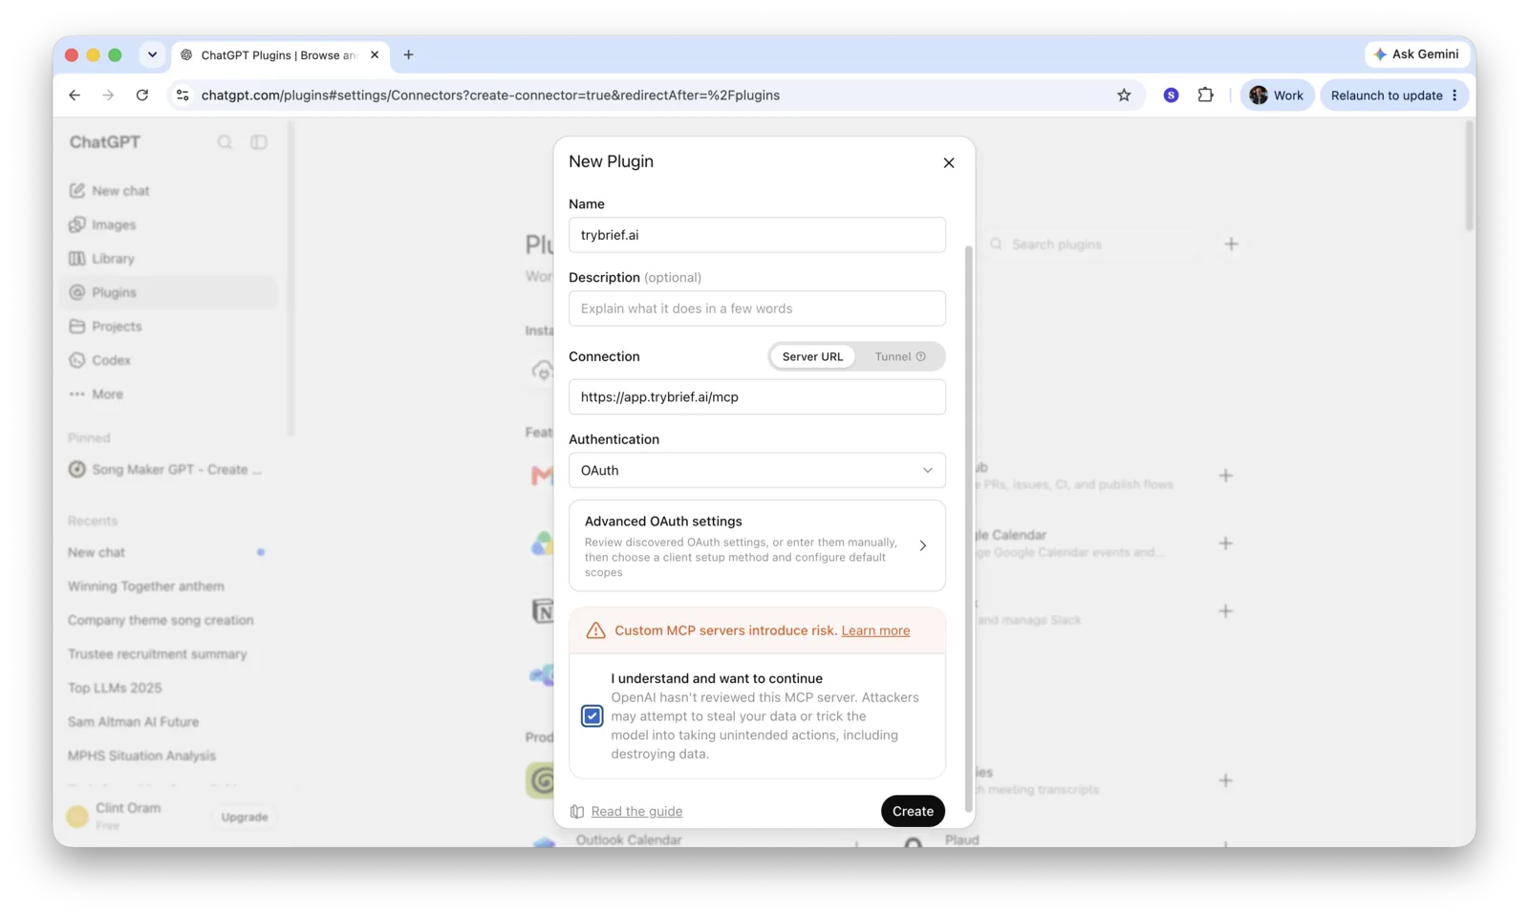
Task: Click the Create button
Action: [x=913, y=811]
